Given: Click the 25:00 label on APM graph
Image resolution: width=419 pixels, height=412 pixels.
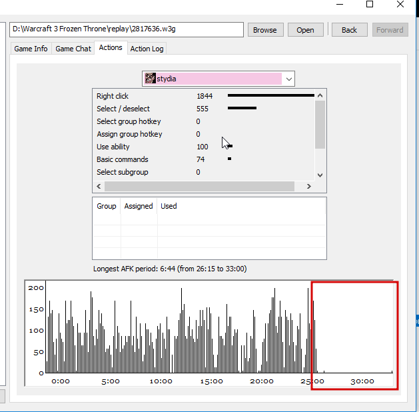Looking at the screenshot, I should (x=312, y=381).
